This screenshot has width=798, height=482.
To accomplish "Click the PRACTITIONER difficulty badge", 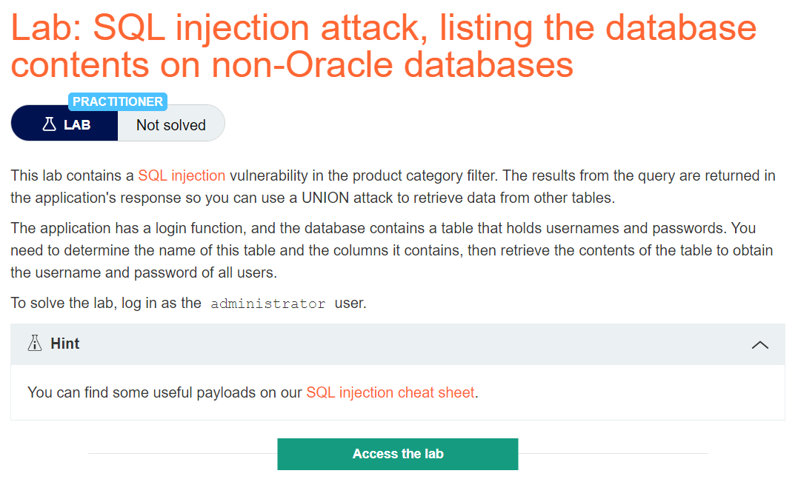I will click(x=118, y=101).
